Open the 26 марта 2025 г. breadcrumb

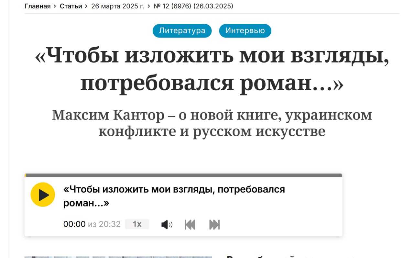tap(118, 6)
